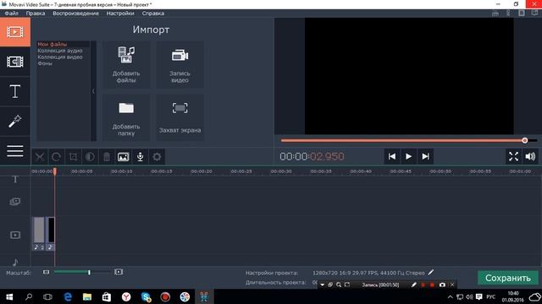The height and width of the screenshot is (304, 542).
Task: Click the scissors split tool
Action: click(40, 157)
